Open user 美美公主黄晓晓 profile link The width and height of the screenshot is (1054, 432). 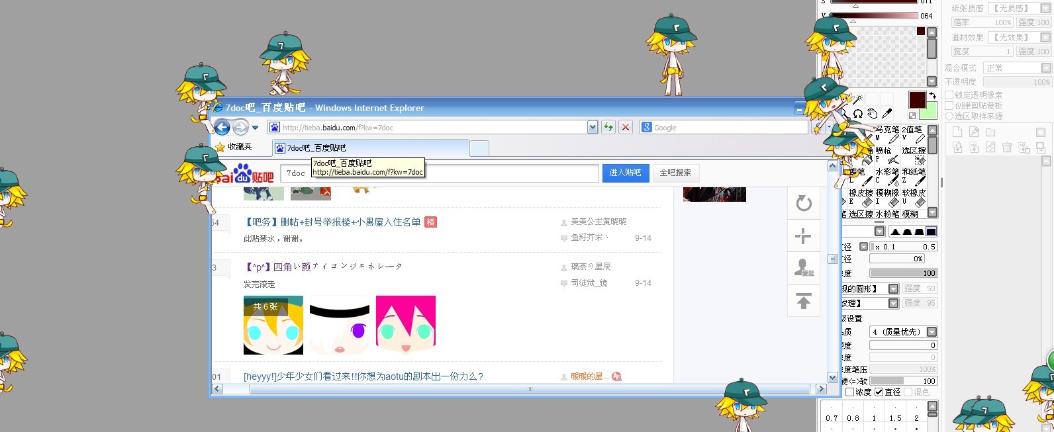[599, 222]
